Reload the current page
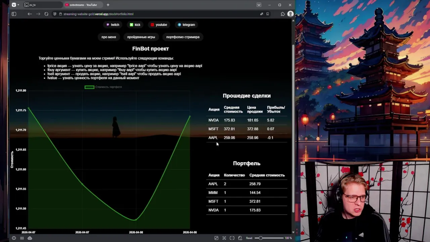This screenshot has width=430, height=242. (x=46, y=14)
